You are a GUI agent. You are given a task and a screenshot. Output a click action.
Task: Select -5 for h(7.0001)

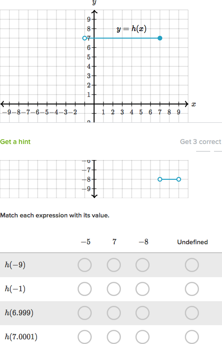(85, 337)
